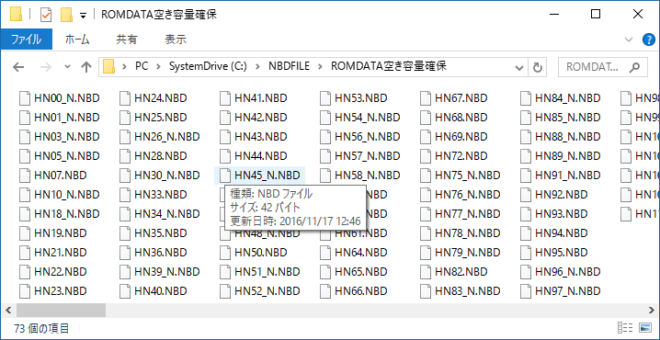Viewport: 660px width, 340px height.
Task: Click the file icon of HN53.NBD
Action: (x=325, y=98)
